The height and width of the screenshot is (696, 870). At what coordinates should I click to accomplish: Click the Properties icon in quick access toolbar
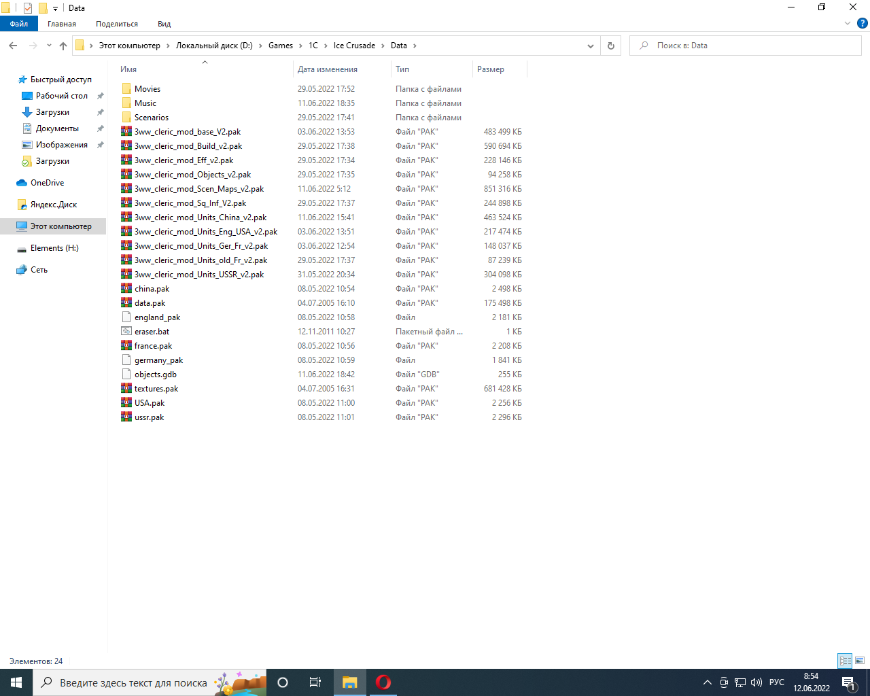pos(28,8)
